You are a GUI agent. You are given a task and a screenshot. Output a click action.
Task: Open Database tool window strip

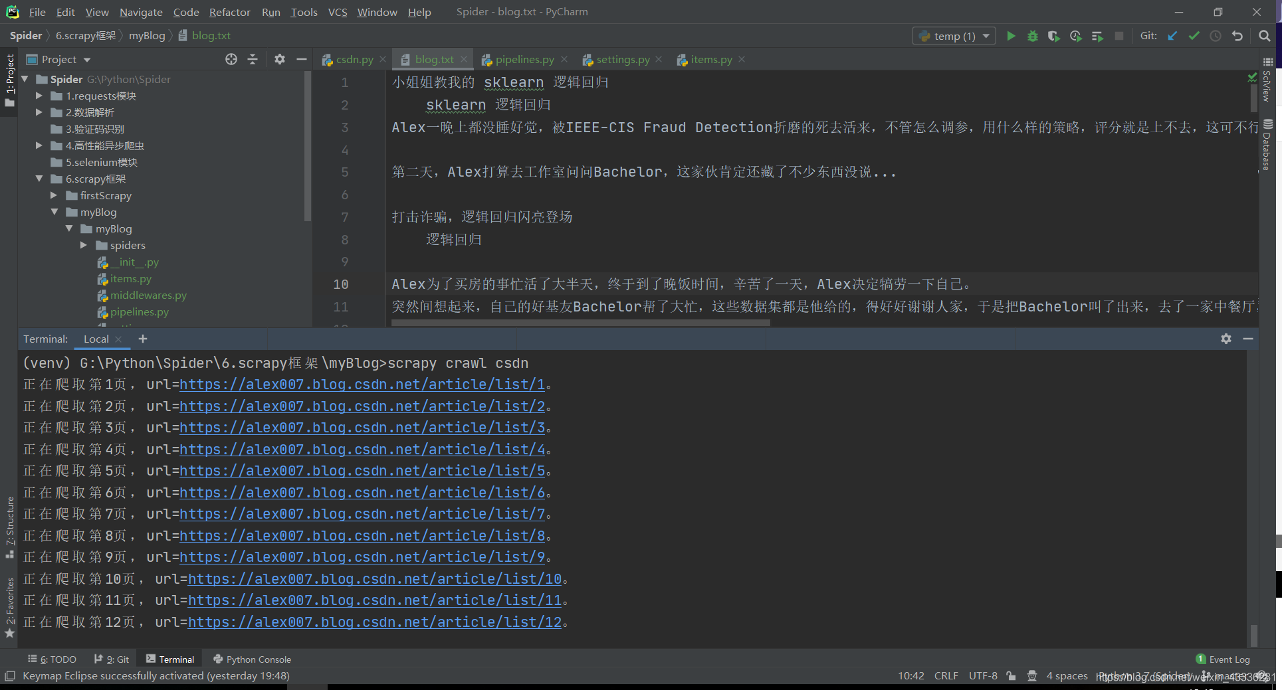coord(1267,144)
